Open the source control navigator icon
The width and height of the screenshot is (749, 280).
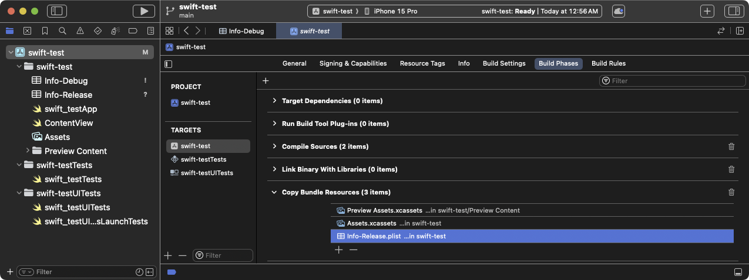coord(27,31)
